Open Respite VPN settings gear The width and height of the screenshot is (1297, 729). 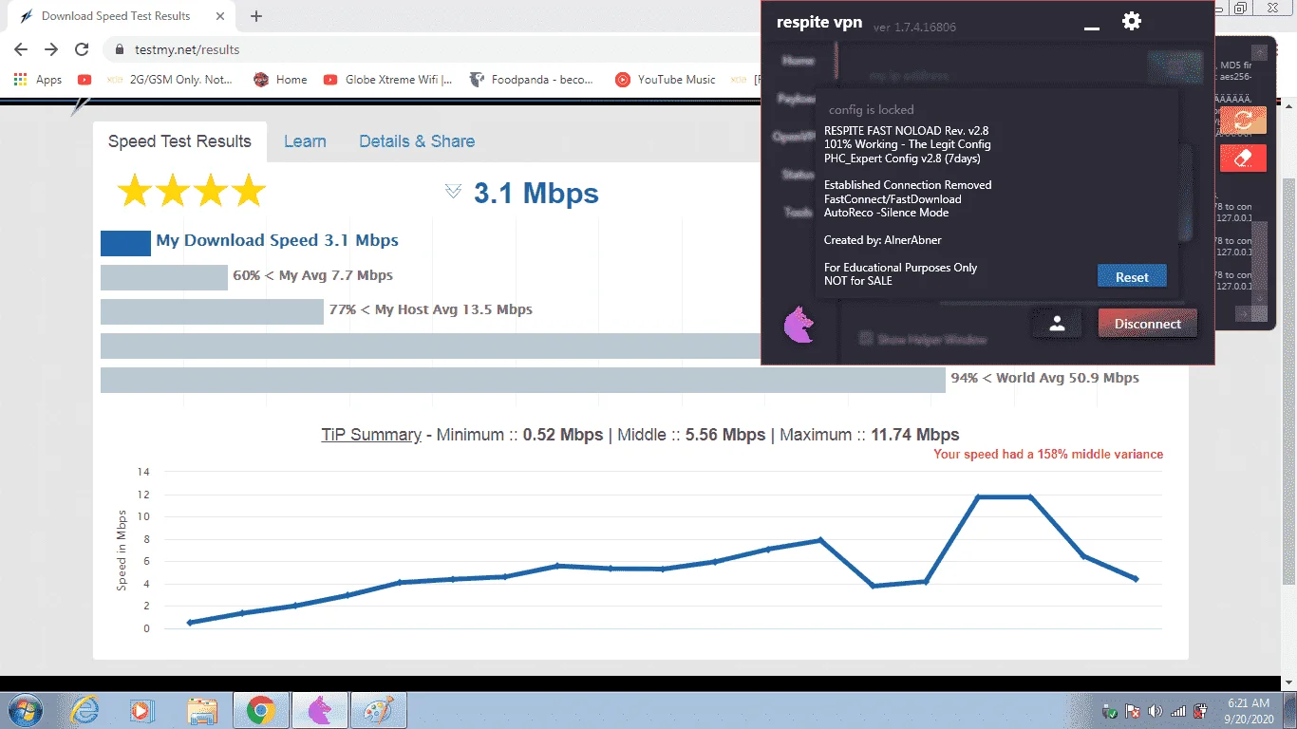[x=1131, y=21]
